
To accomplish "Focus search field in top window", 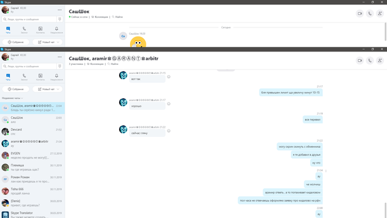I will pos(29,19).
